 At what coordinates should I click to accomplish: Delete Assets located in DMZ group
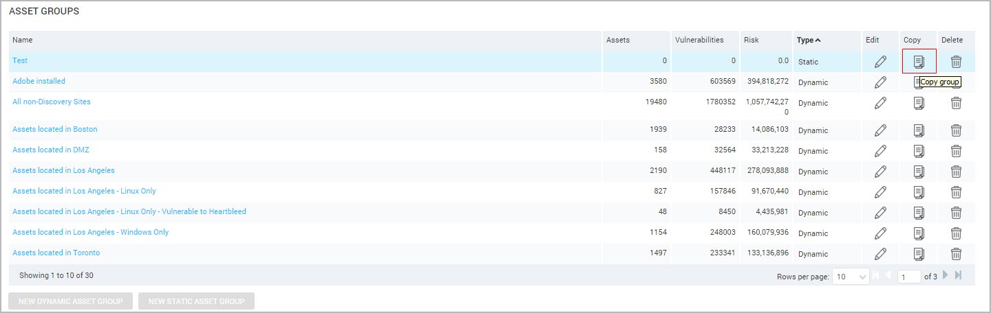pos(956,151)
